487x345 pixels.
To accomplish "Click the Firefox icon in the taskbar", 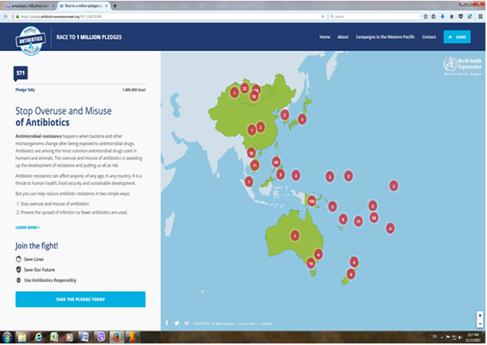I will click(x=116, y=337).
